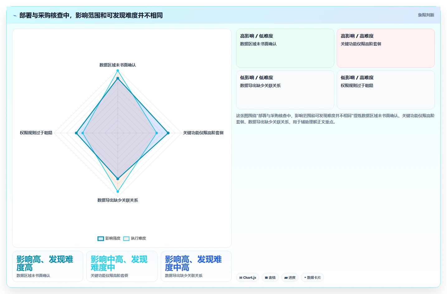Viewport: 447px width, 294px height.
Task: Click the 影响高、发现难度高 card heading
Action: pos(45,263)
